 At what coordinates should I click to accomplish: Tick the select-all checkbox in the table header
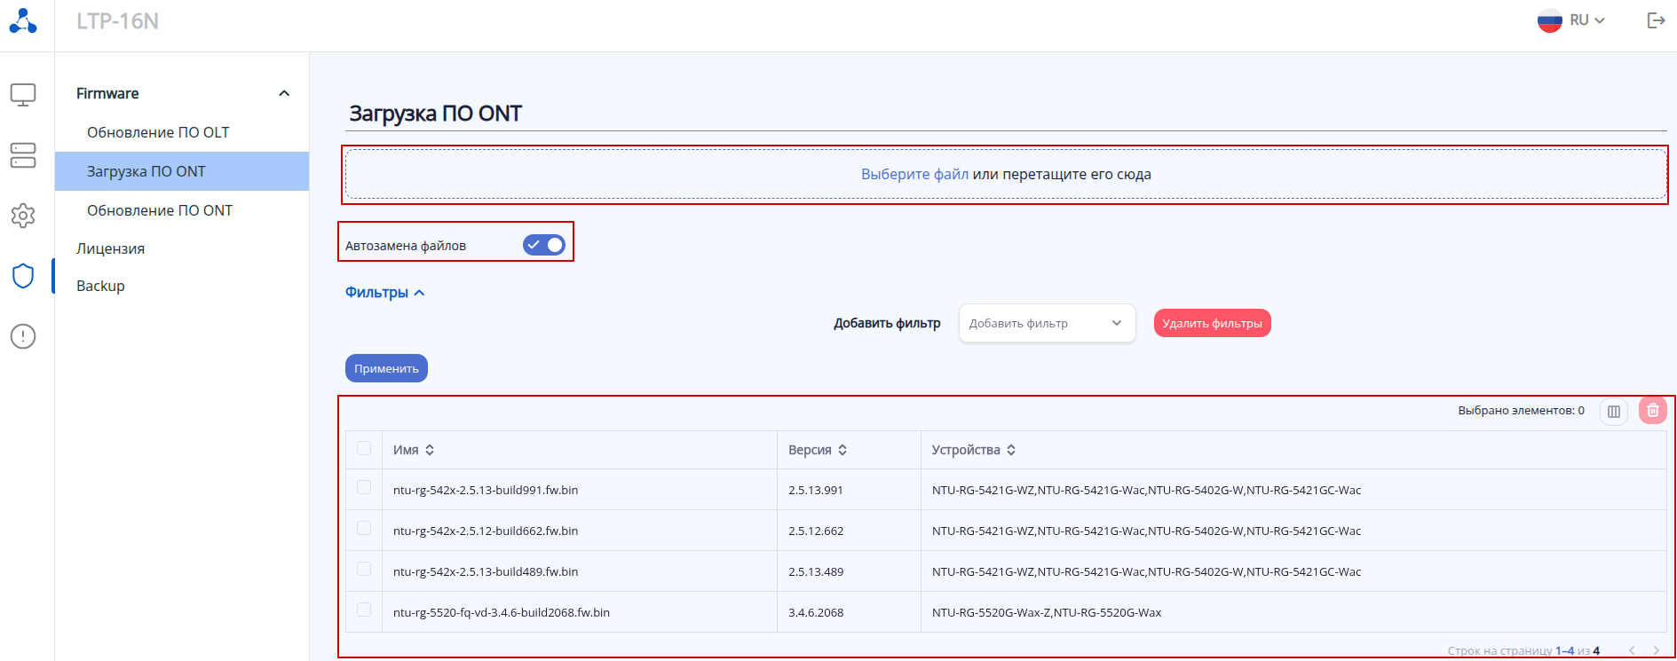tap(364, 449)
